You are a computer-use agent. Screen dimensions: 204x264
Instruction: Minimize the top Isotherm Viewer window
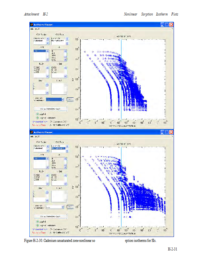click(x=163, y=25)
